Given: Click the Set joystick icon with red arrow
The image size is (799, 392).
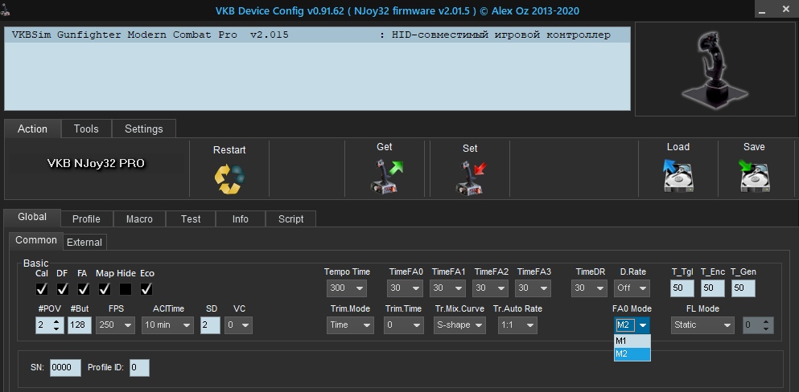Looking at the screenshot, I should [x=471, y=177].
